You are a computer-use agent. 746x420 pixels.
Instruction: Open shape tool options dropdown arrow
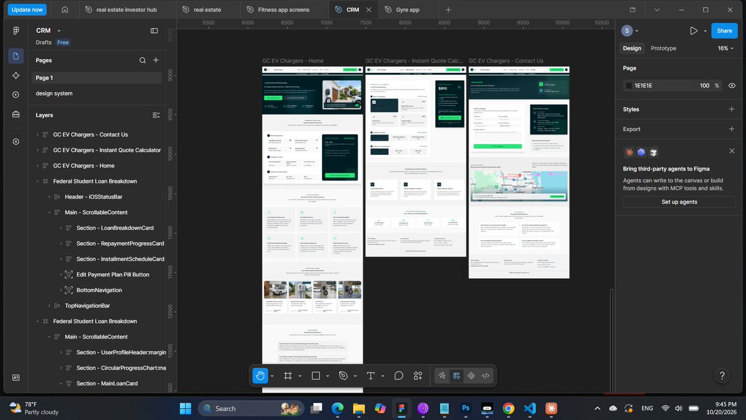tap(328, 376)
